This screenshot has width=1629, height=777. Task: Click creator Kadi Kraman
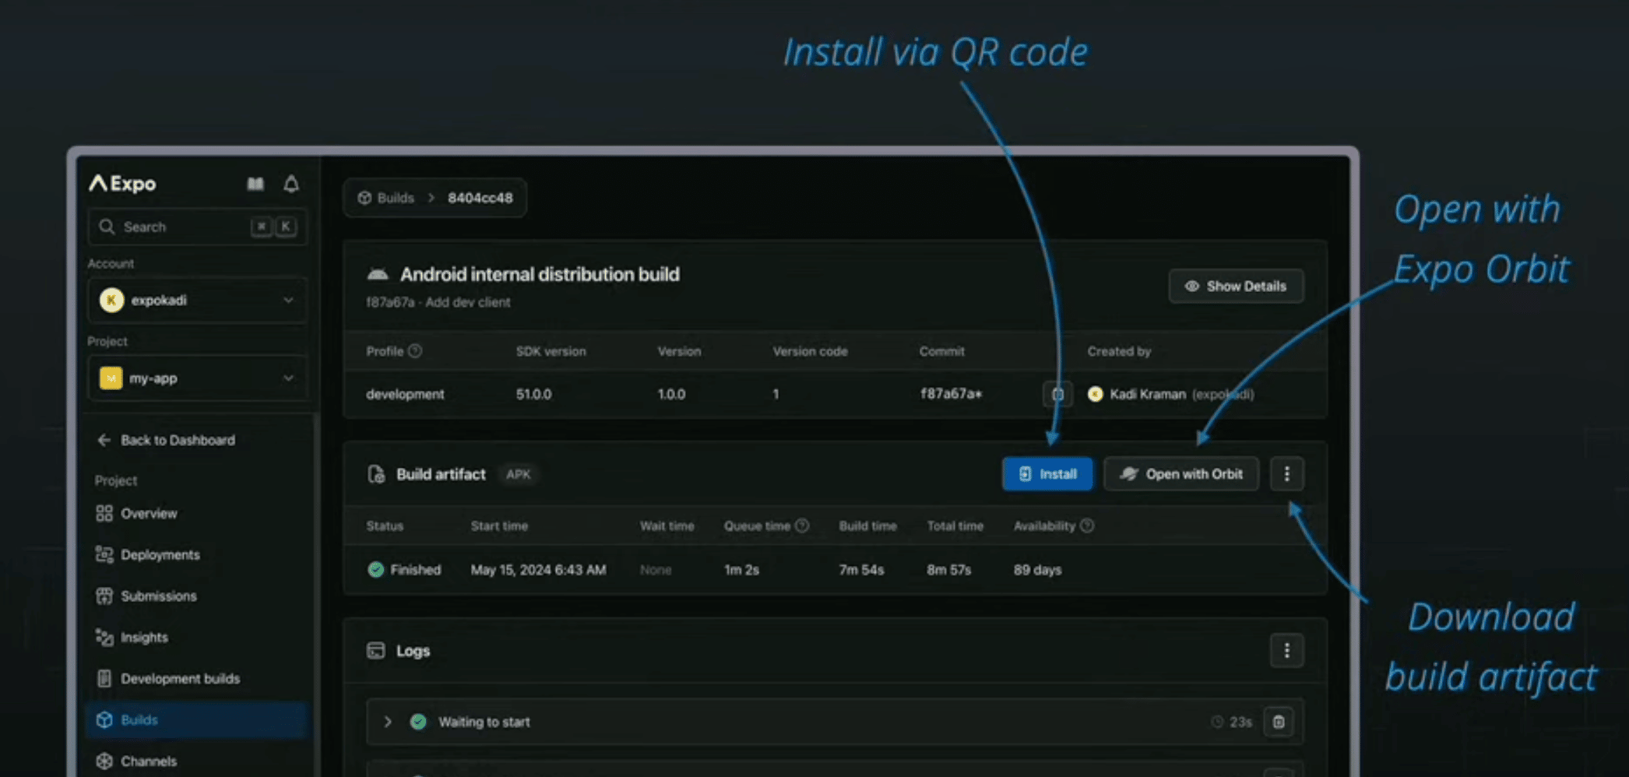pyautogui.click(x=1171, y=394)
